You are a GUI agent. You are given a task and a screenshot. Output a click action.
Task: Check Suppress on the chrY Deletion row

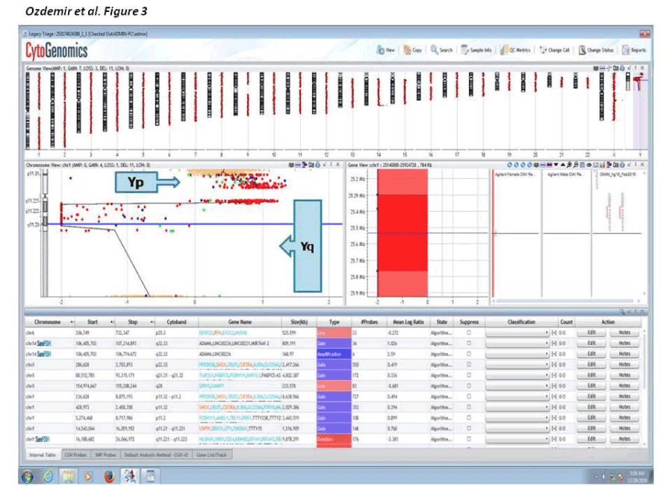point(468,439)
